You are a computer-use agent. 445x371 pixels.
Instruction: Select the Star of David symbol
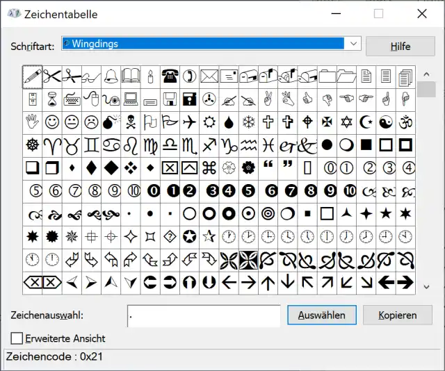click(x=347, y=122)
